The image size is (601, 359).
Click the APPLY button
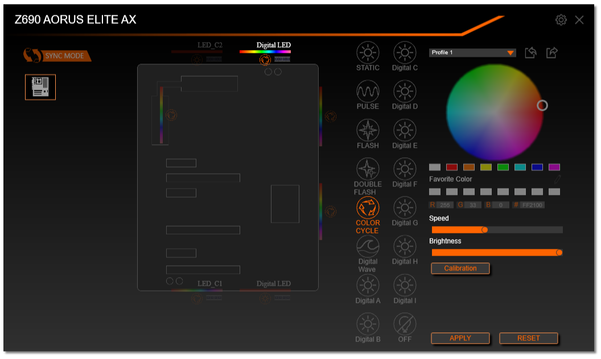coord(460,338)
